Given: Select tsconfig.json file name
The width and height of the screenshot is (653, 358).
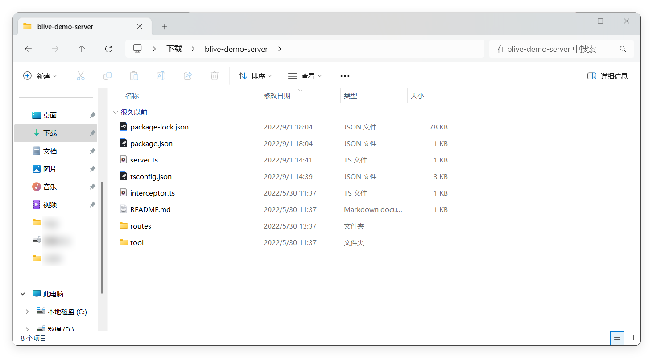Looking at the screenshot, I should (151, 176).
